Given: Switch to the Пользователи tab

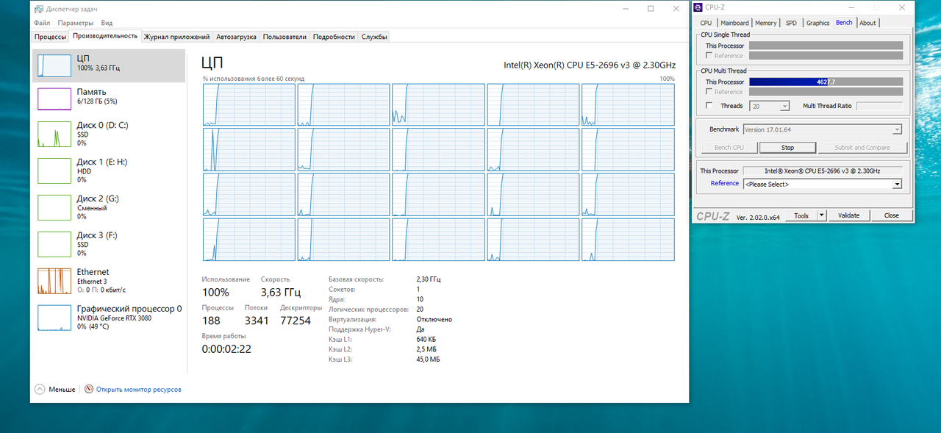Looking at the screenshot, I should coord(285,37).
